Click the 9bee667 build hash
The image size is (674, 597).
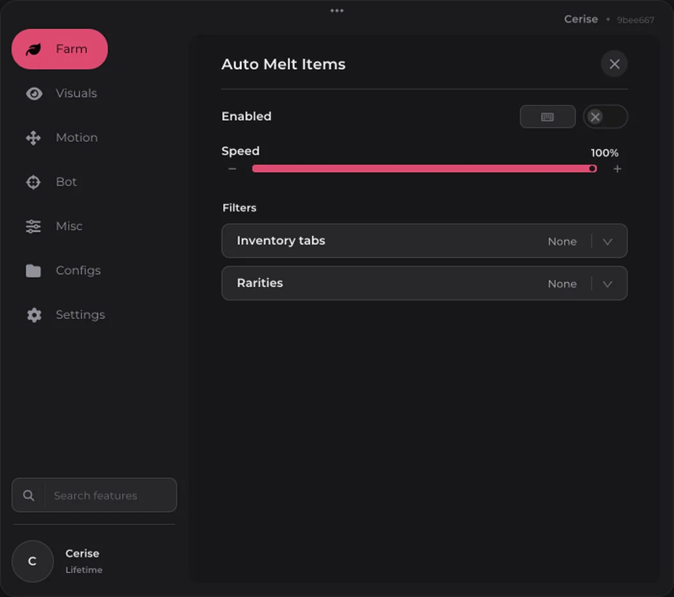pos(635,20)
